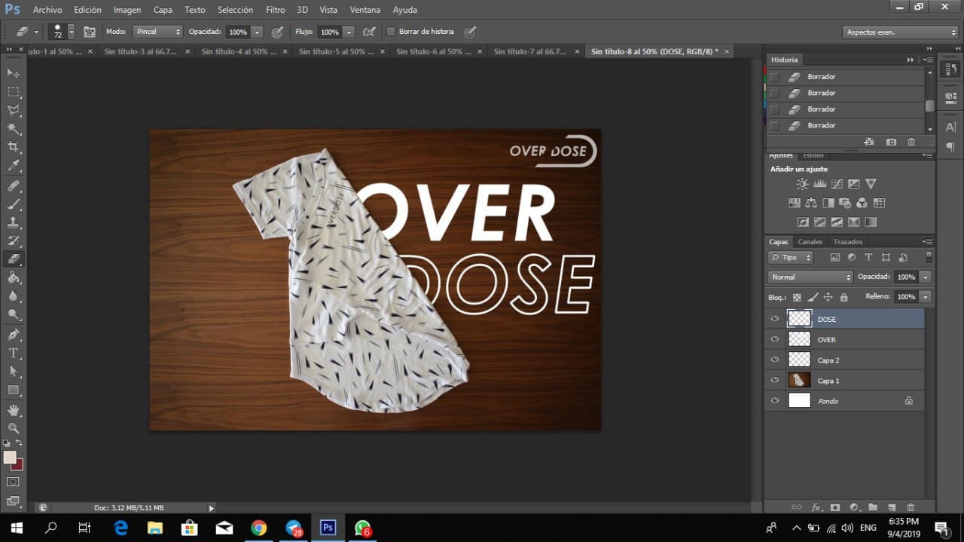Select the Pen tool
Viewport: 964px width, 542px height.
click(x=14, y=334)
